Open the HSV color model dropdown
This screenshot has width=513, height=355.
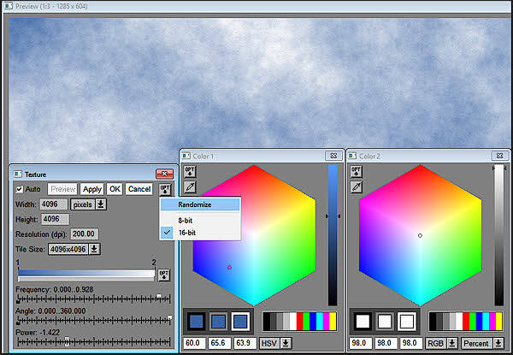click(x=274, y=343)
